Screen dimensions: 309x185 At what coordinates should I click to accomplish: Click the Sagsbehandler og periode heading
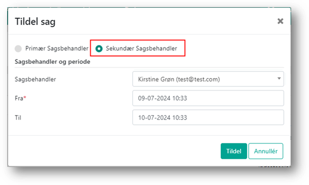click(x=53, y=62)
